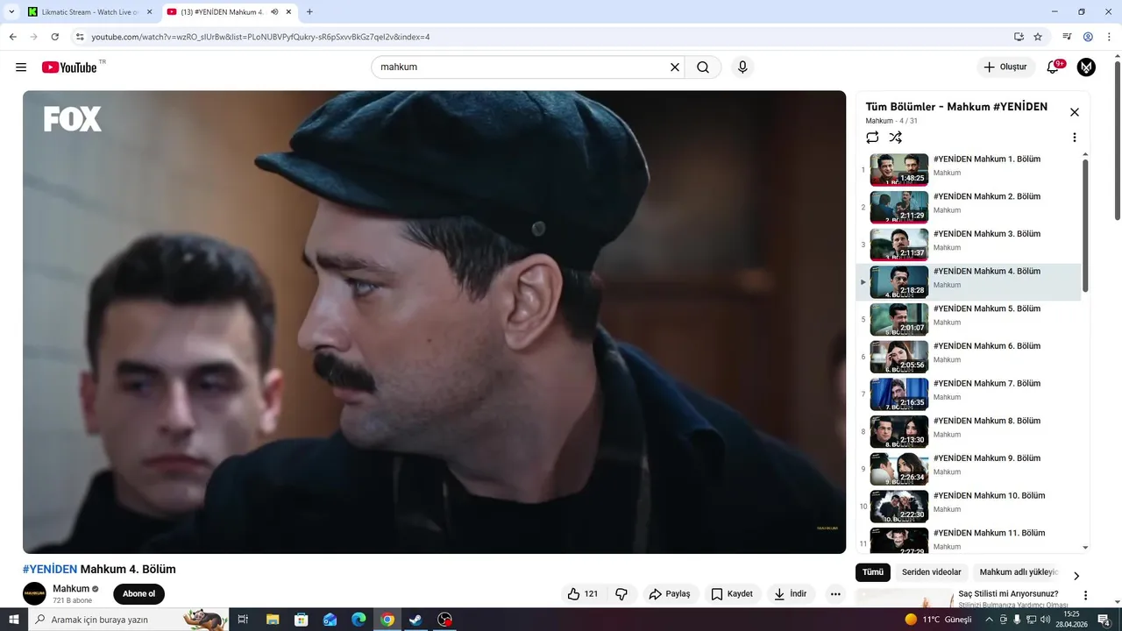Open the notifications bell
The height and width of the screenshot is (631, 1122).
(x=1053, y=67)
